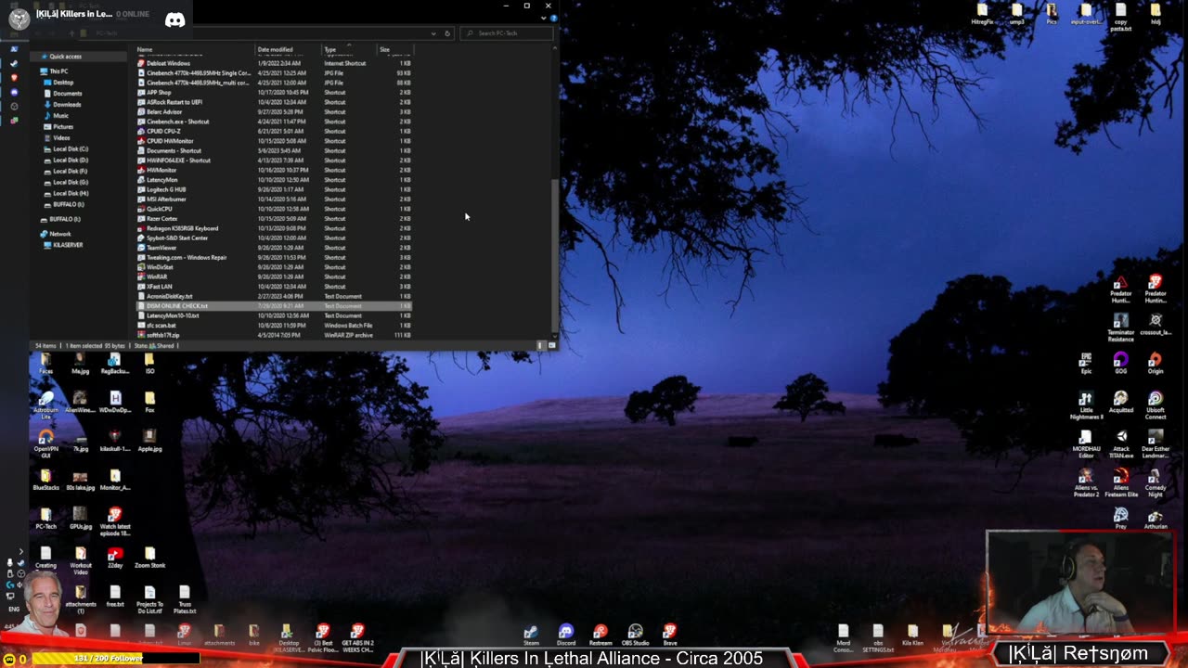Viewport: 1188px width, 668px height.
Task: Open the Origin desktop shortcut
Action: click(x=1156, y=363)
